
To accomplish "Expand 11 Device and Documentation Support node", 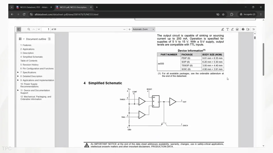I will 18,90.
